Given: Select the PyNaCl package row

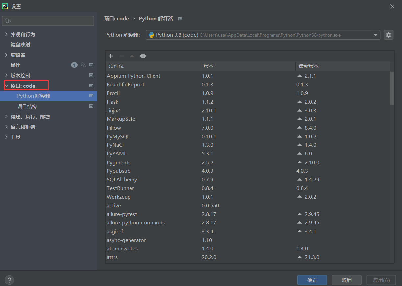Looking at the screenshot, I should (248, 145).
